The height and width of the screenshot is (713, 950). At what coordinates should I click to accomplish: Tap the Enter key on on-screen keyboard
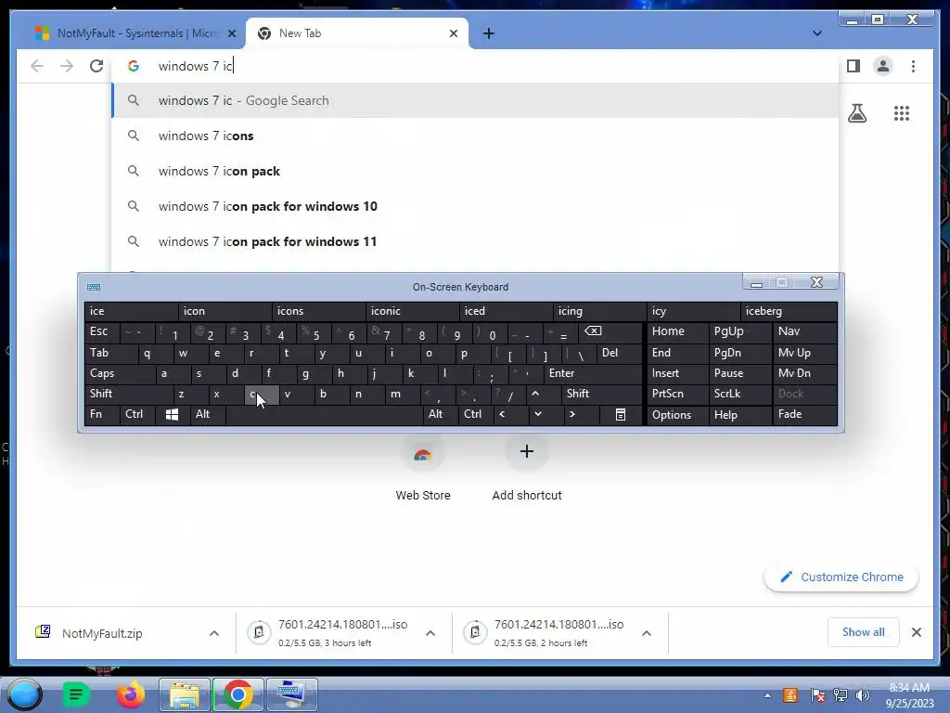[x=593, y=373]
